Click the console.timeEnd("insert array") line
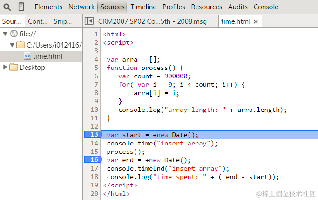318x200 pixels. (x=168, y=168)
